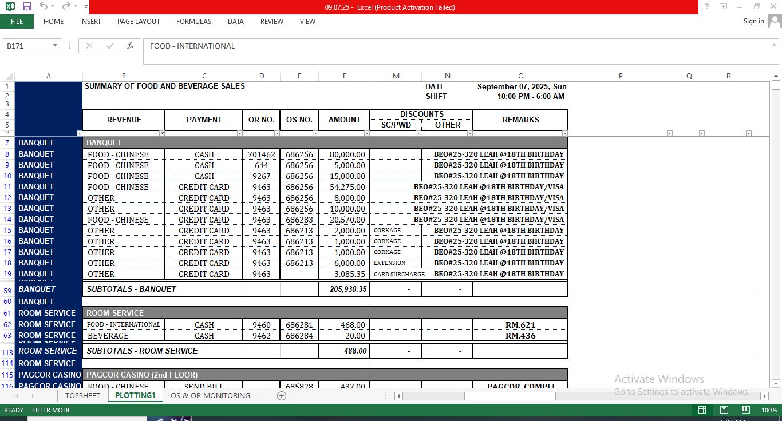The image size is (782, 421).
Task: Click the next sheet navigation arrow
Action: (x=34, y=396)
